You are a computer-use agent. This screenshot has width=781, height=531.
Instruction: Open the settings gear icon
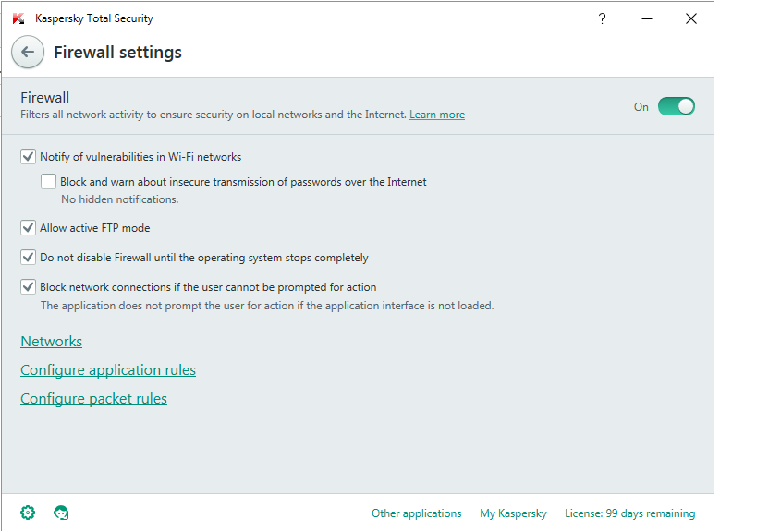[28, 513]
